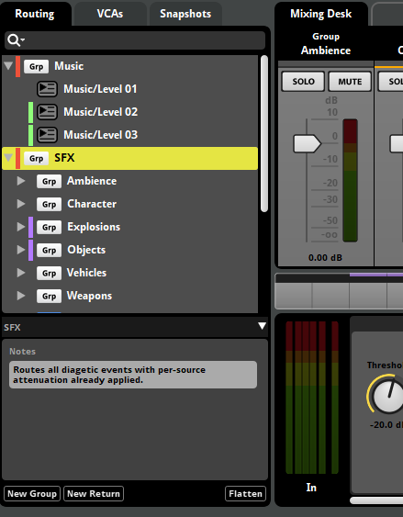The width and height of the screenshot is (403, 517).
Task: Switch to the VCAs tab
Action: pyautogui.click(x=110, y=14)
